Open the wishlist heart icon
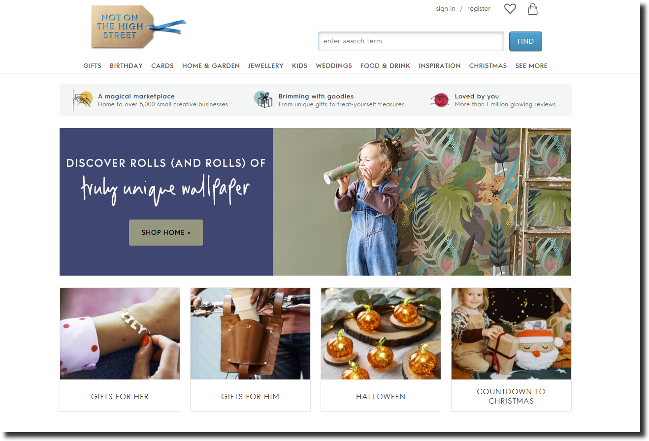Image resolution: width=649 pixels, height=441 pixels. click(510, 9)
